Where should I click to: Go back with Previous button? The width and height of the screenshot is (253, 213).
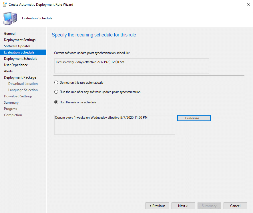pos(157,206)
